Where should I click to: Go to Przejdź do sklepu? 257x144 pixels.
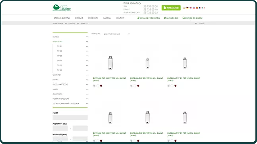point(194,18)
